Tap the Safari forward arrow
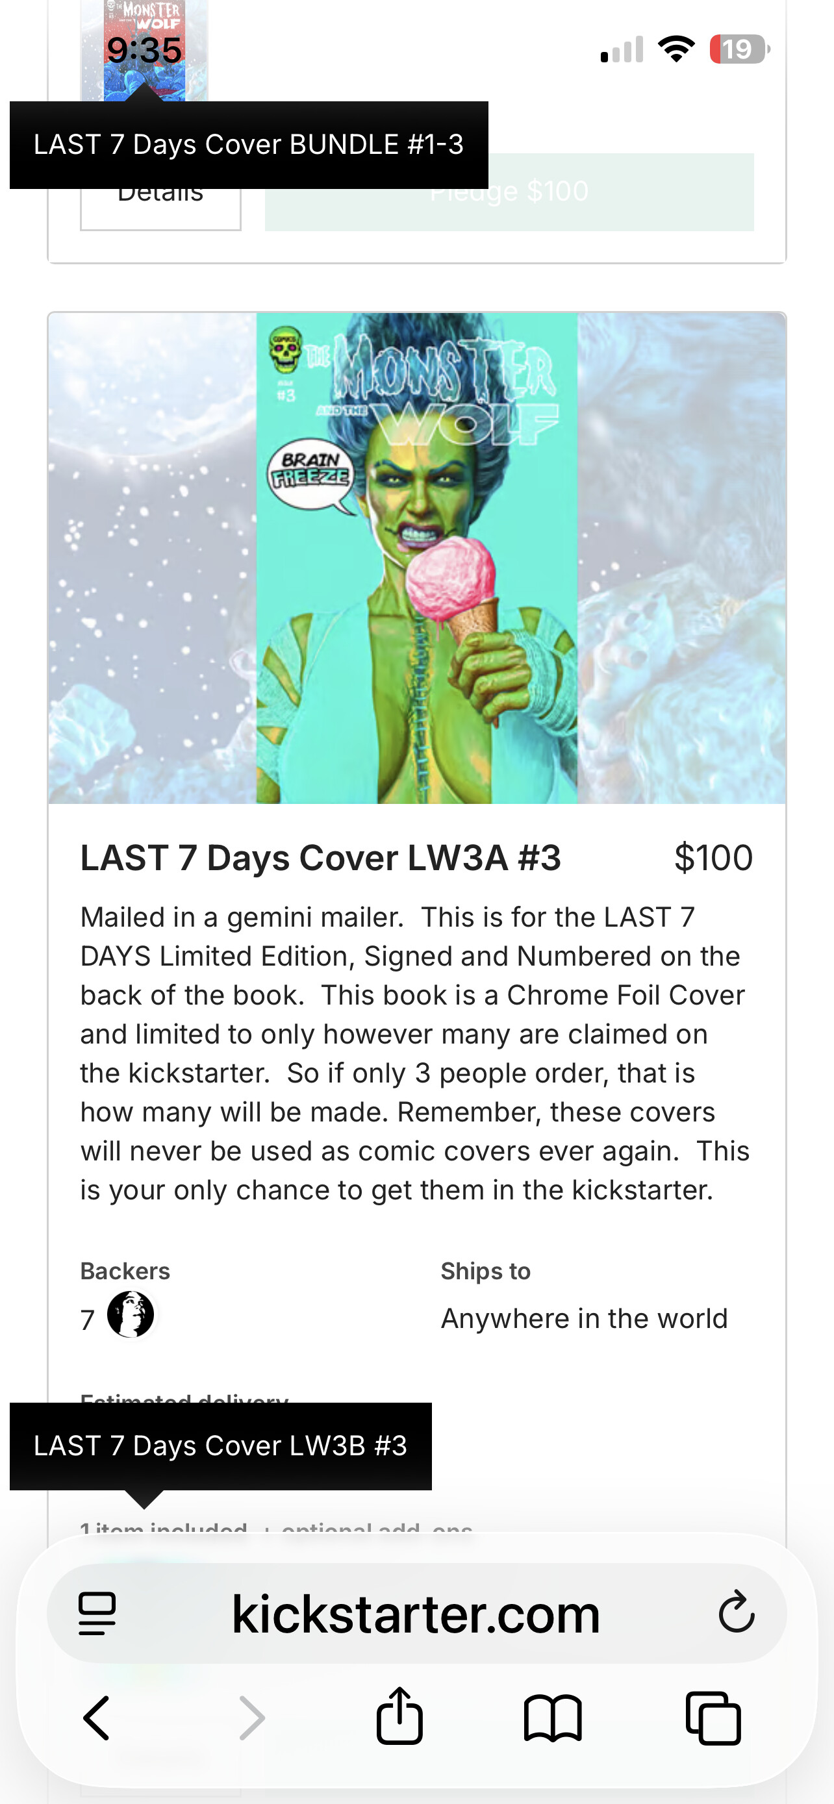Image resolution: width=834 pixels, height=1804 pixels. [251, 1717]
